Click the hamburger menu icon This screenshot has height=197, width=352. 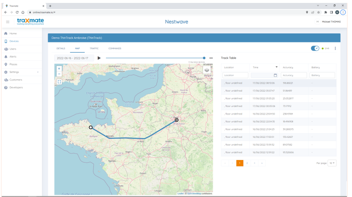click(8, 22)
